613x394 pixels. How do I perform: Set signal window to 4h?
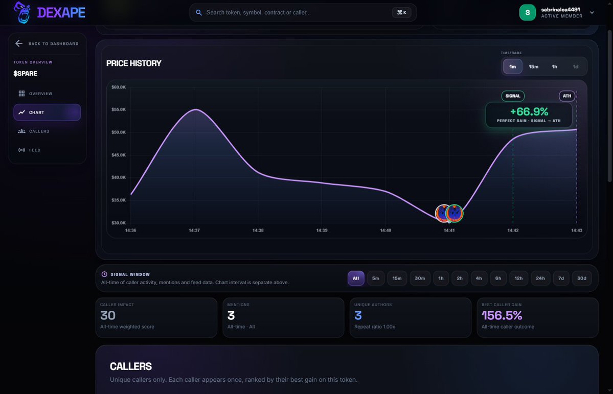tap(479, 279)
